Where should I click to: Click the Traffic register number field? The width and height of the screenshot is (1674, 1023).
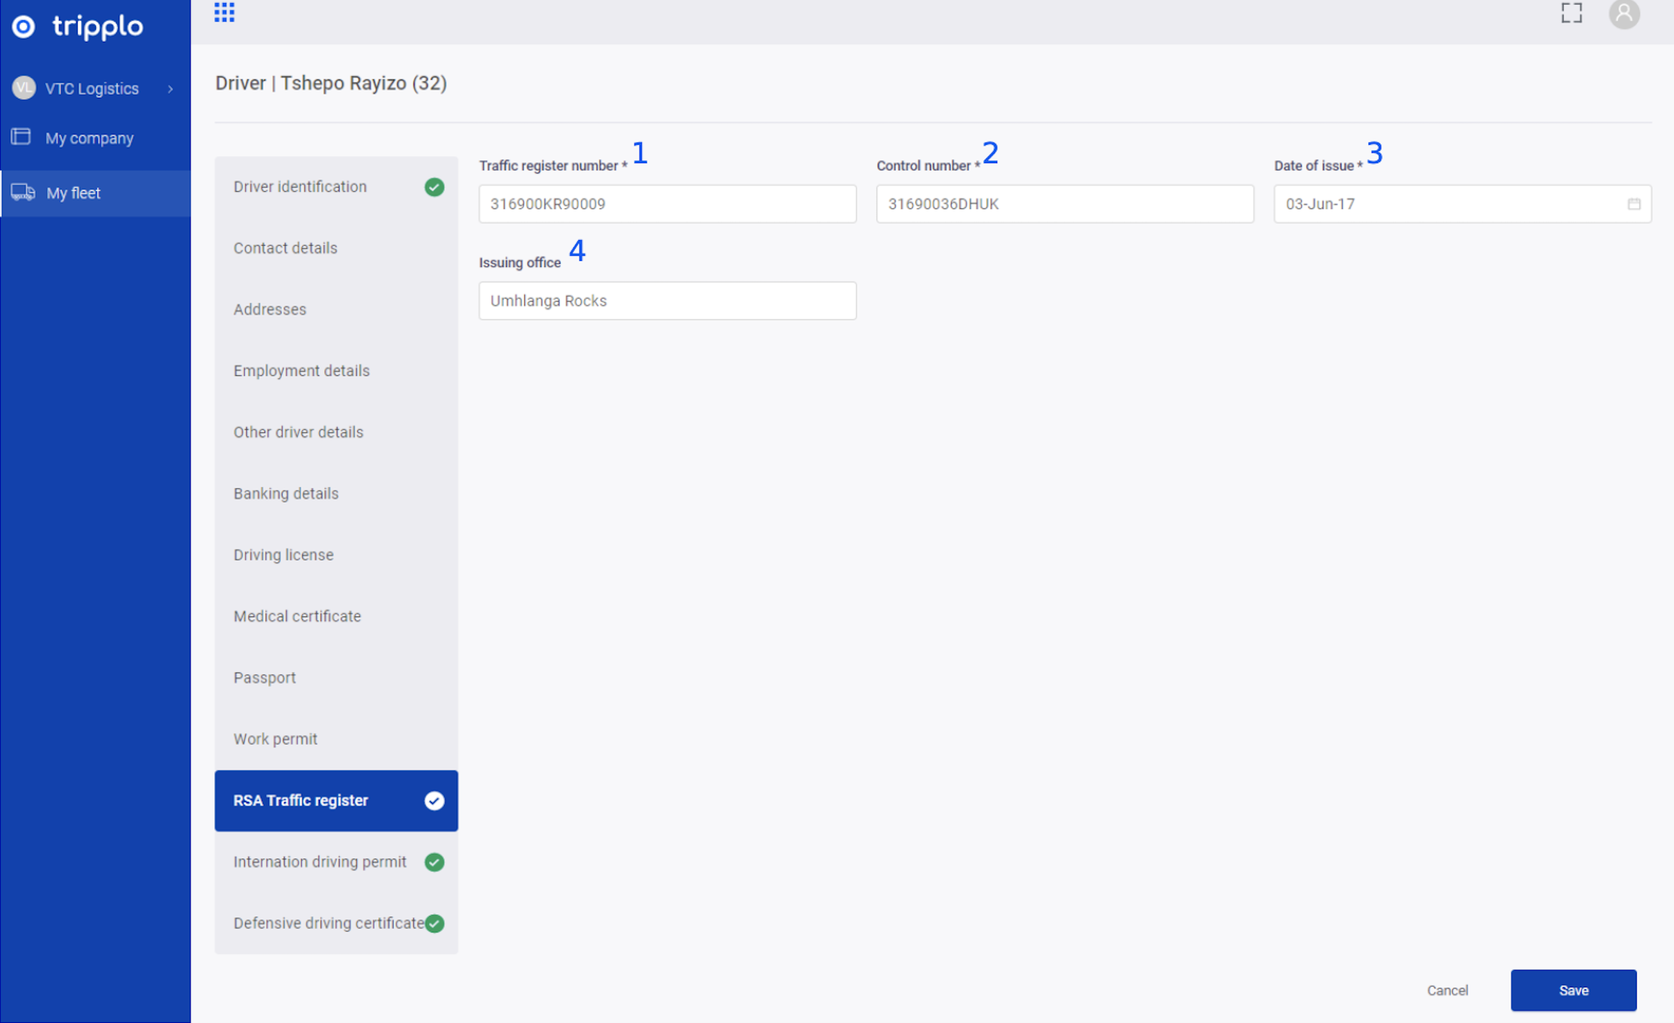pyautogui.click(x=667, y=204)
